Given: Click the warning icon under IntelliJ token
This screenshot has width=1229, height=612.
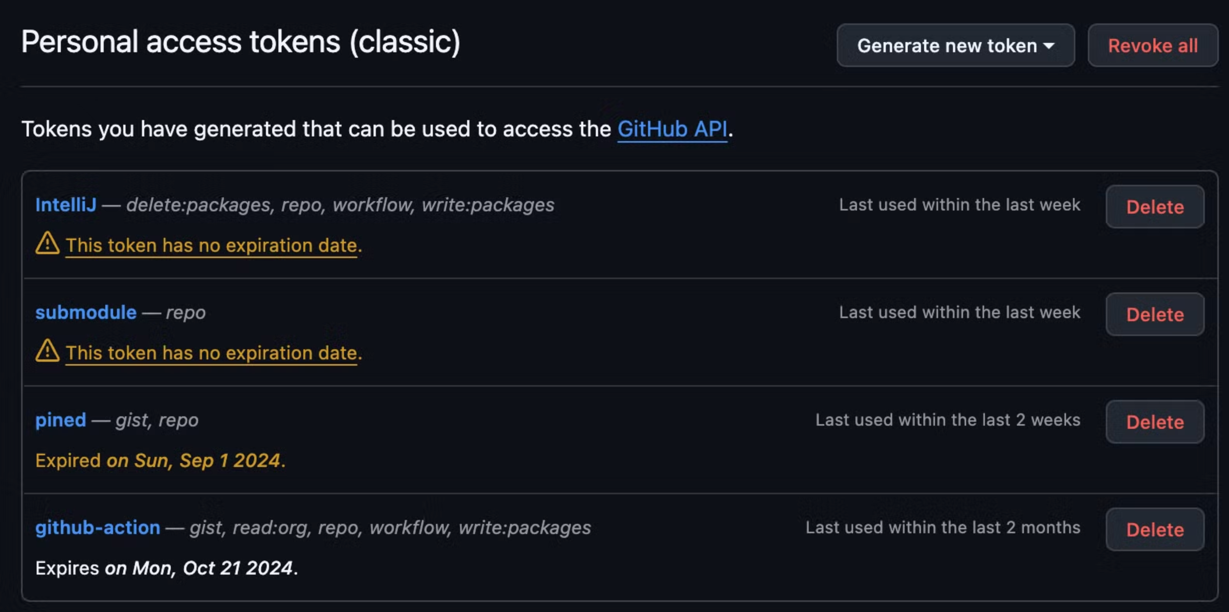Looking at the screenshot, I should pos(47,243).
